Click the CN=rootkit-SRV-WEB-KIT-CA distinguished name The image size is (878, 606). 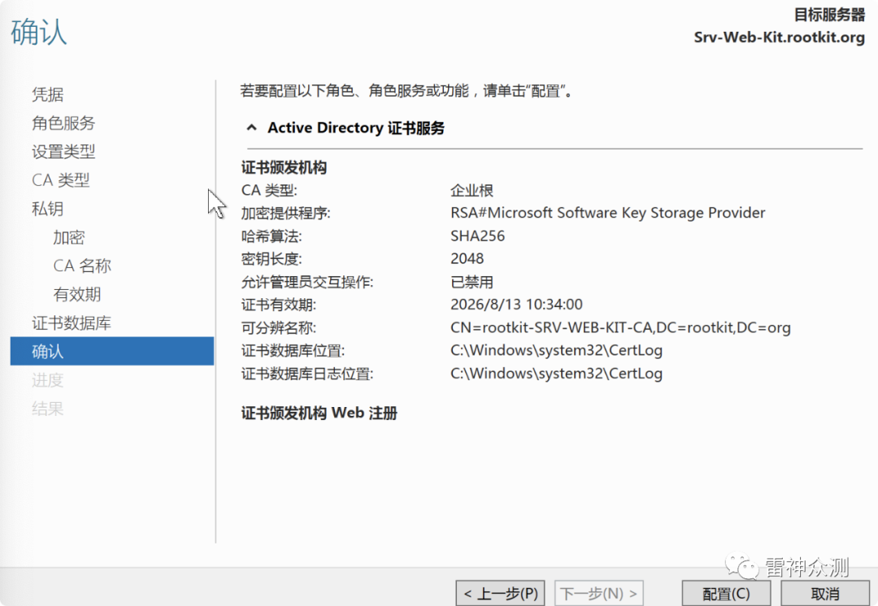[620, 327]
